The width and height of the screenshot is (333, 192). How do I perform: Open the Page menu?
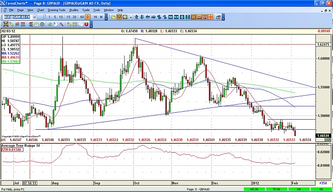(x=20, y=10)
